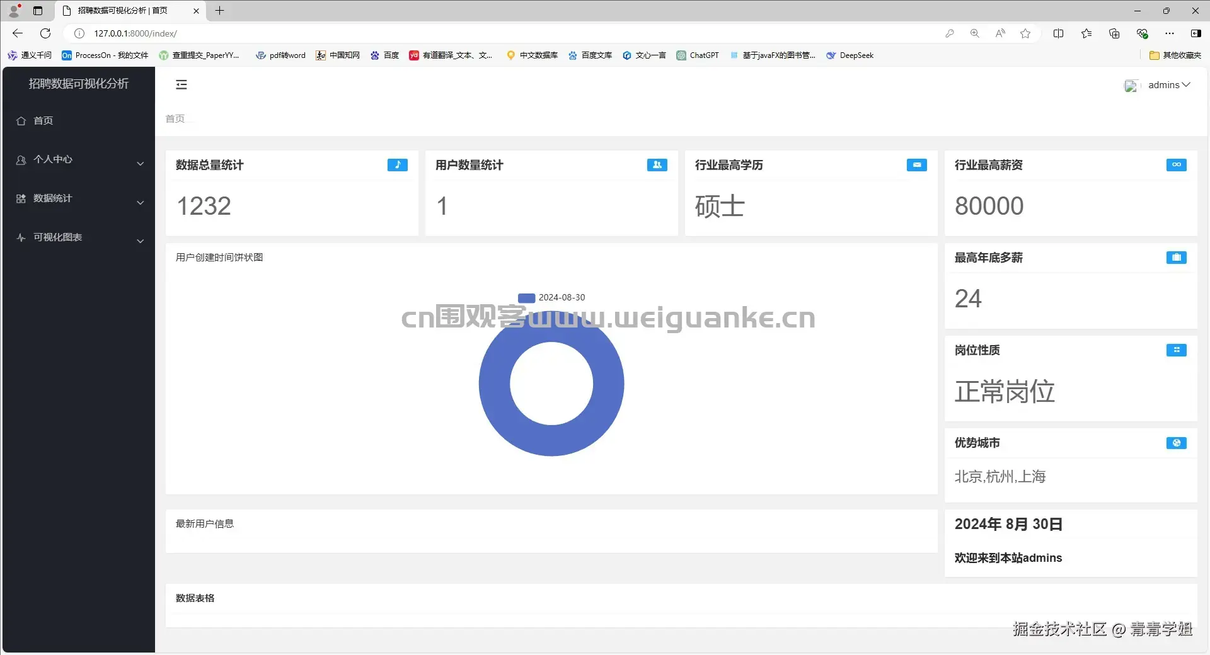
Task: Expand the 数据统计 sidebar menu chevron
Action: (141, 203)
